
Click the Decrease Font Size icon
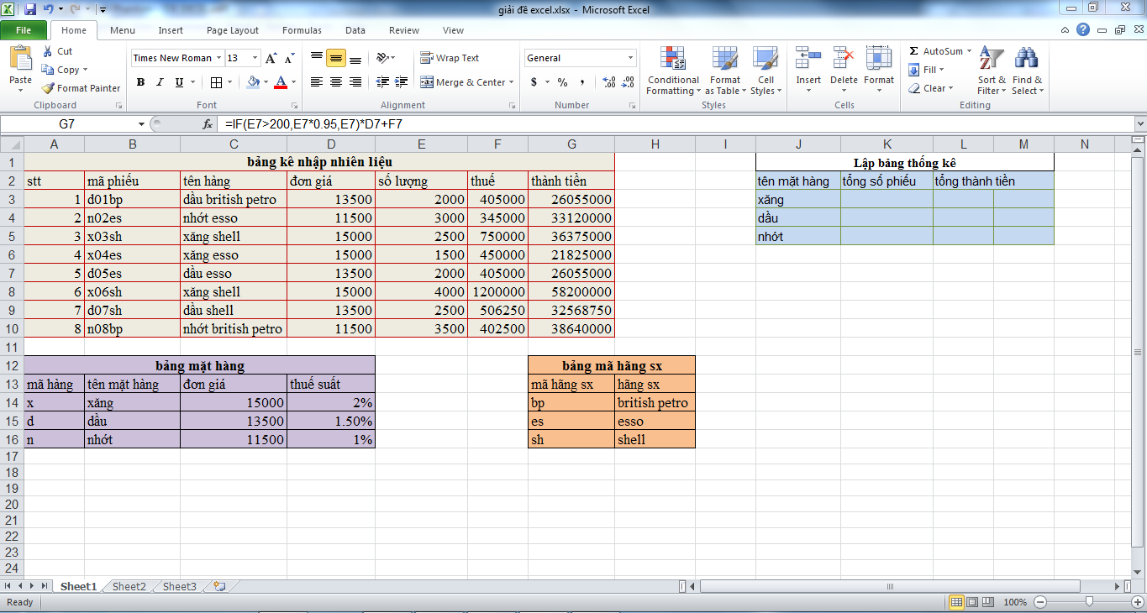pyautogui.click(x=289, y=58)
